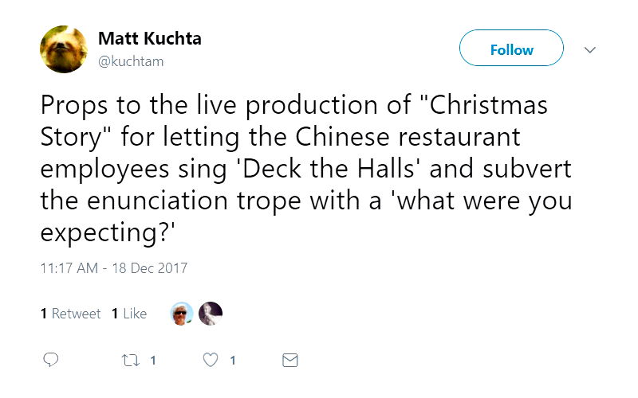This screenshot has width=638, height=398.
Task: Click the count next to the heart icon
Action: click(232, 361)
